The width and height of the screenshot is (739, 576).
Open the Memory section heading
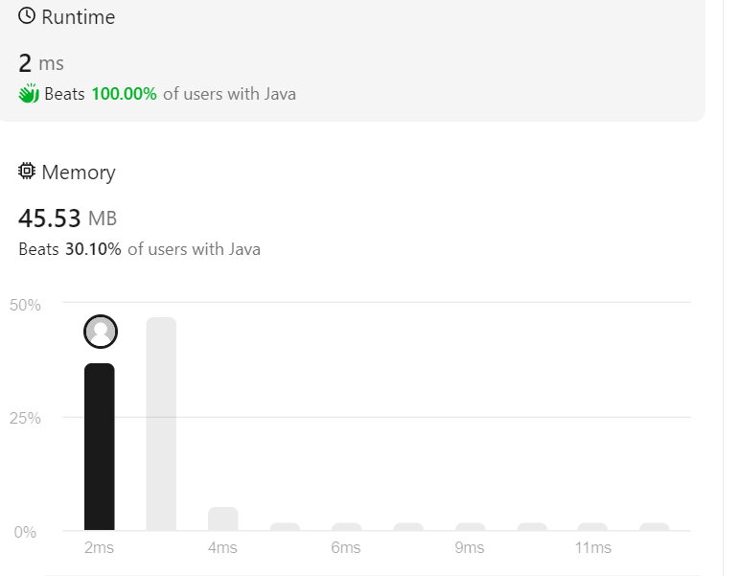[x=79, y=173]
